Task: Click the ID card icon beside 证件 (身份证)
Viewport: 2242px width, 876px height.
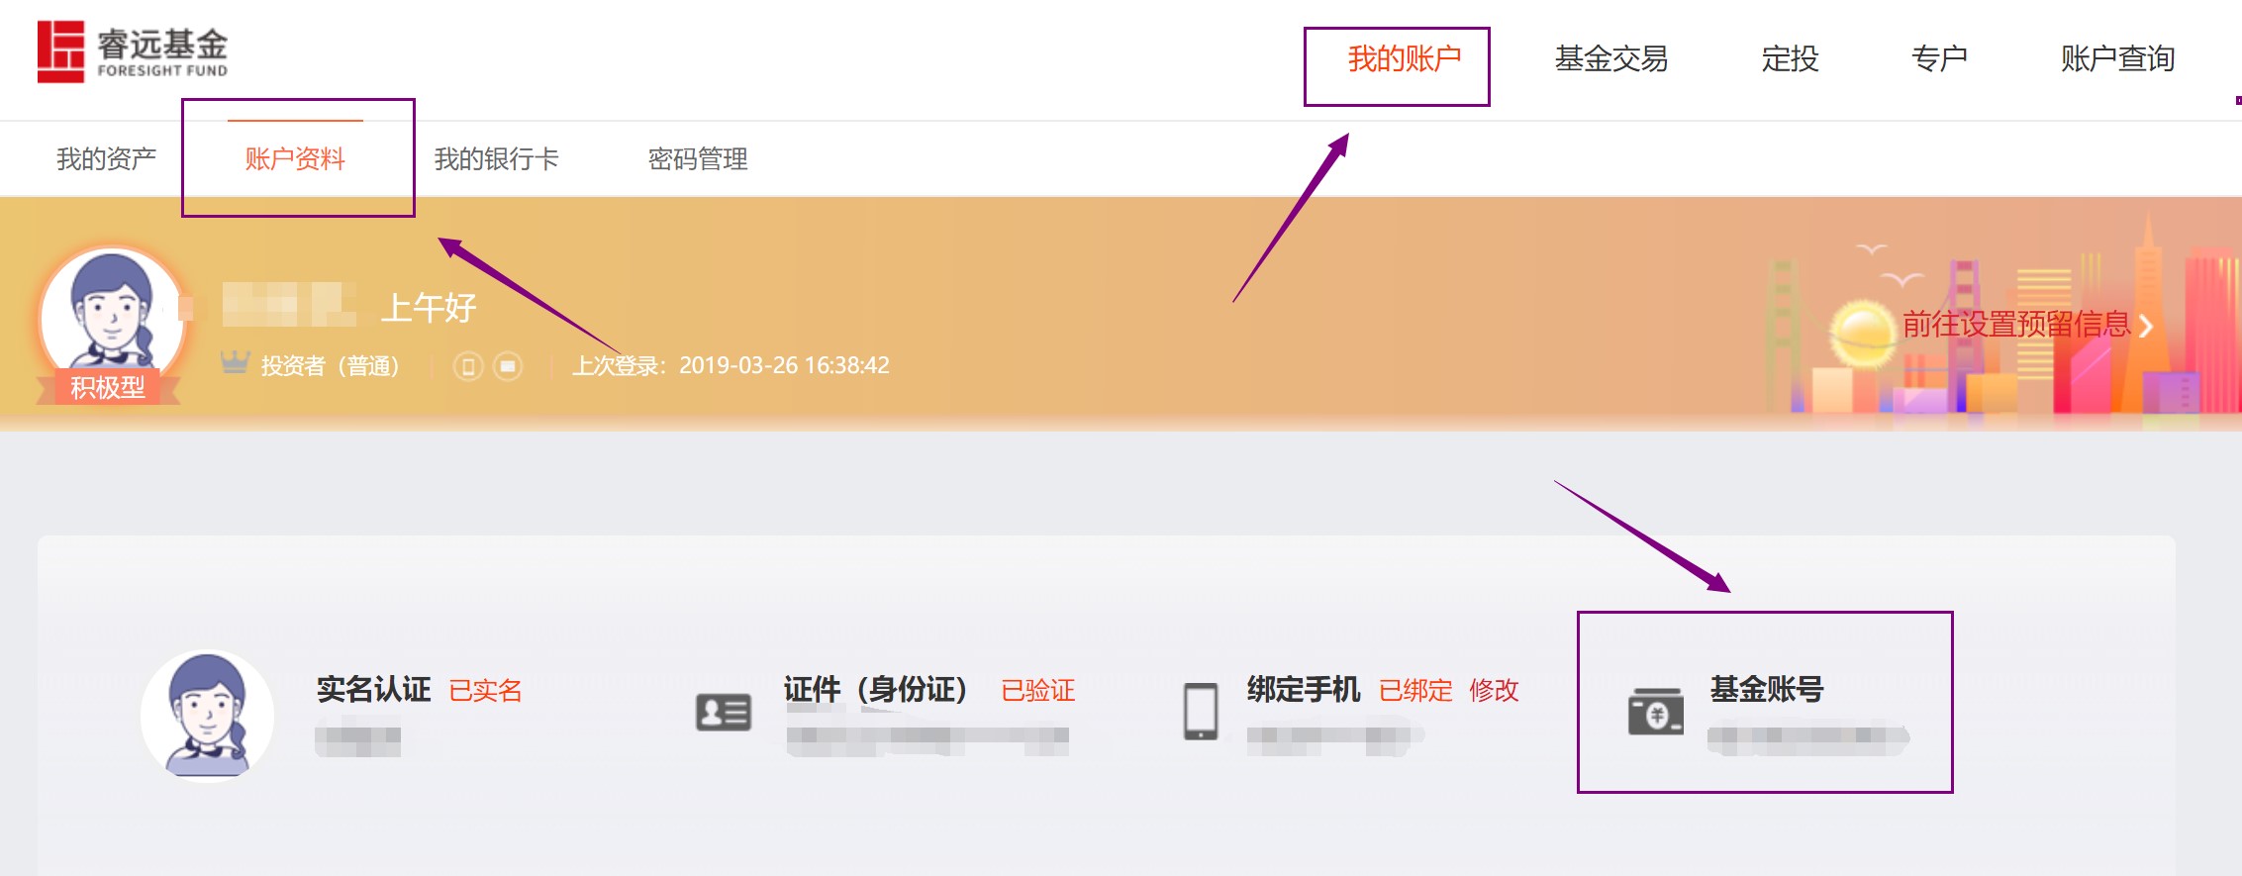Action: tap(723, 712)
